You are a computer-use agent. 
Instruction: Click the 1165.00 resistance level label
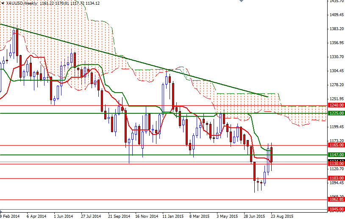(x=336, y=145)
